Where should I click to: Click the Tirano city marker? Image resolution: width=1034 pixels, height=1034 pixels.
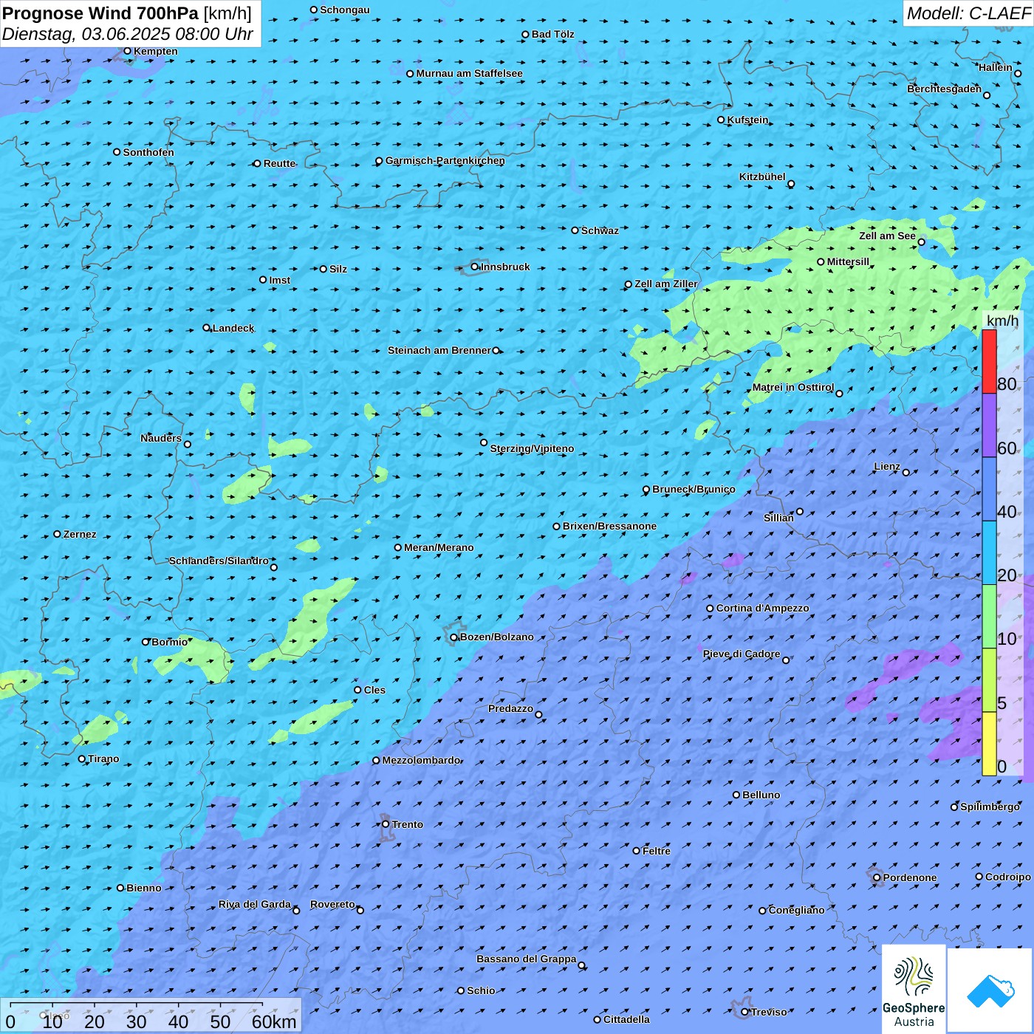click(82, 759)
